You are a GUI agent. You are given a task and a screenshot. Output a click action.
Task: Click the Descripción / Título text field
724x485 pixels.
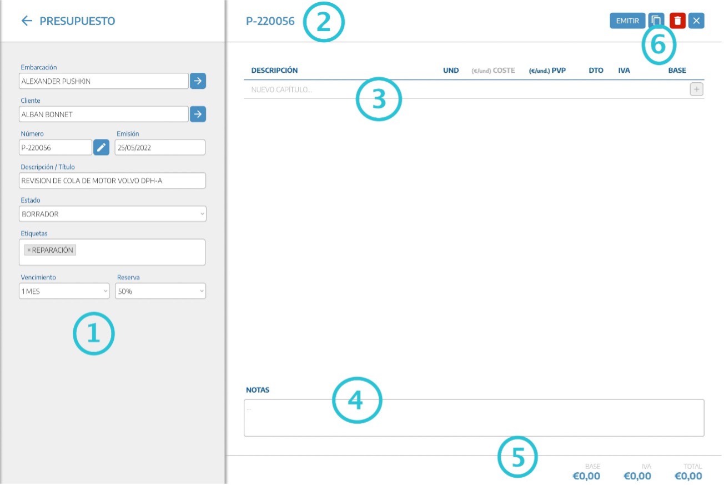[112, 181]
